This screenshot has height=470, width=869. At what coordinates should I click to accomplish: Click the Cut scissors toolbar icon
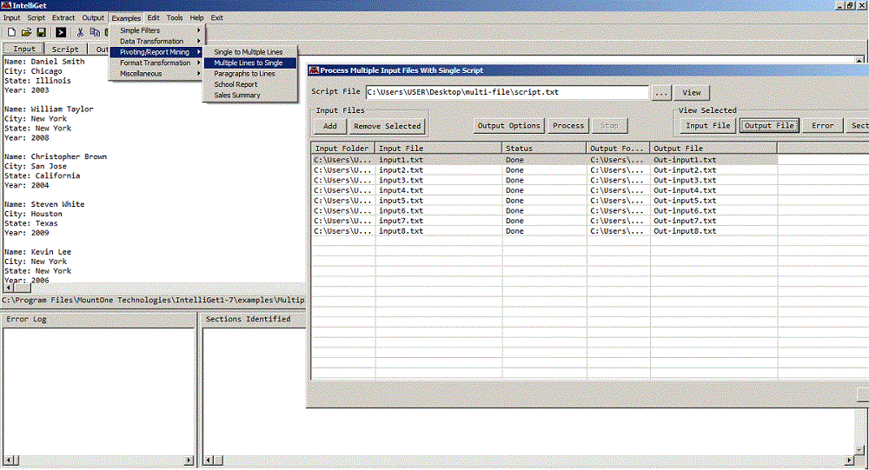[80, 33]
